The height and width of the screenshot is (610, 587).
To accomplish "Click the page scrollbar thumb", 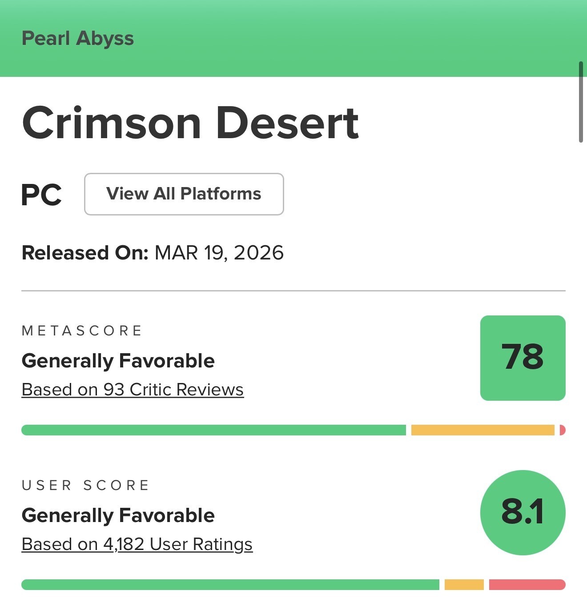I will point(581,102).
